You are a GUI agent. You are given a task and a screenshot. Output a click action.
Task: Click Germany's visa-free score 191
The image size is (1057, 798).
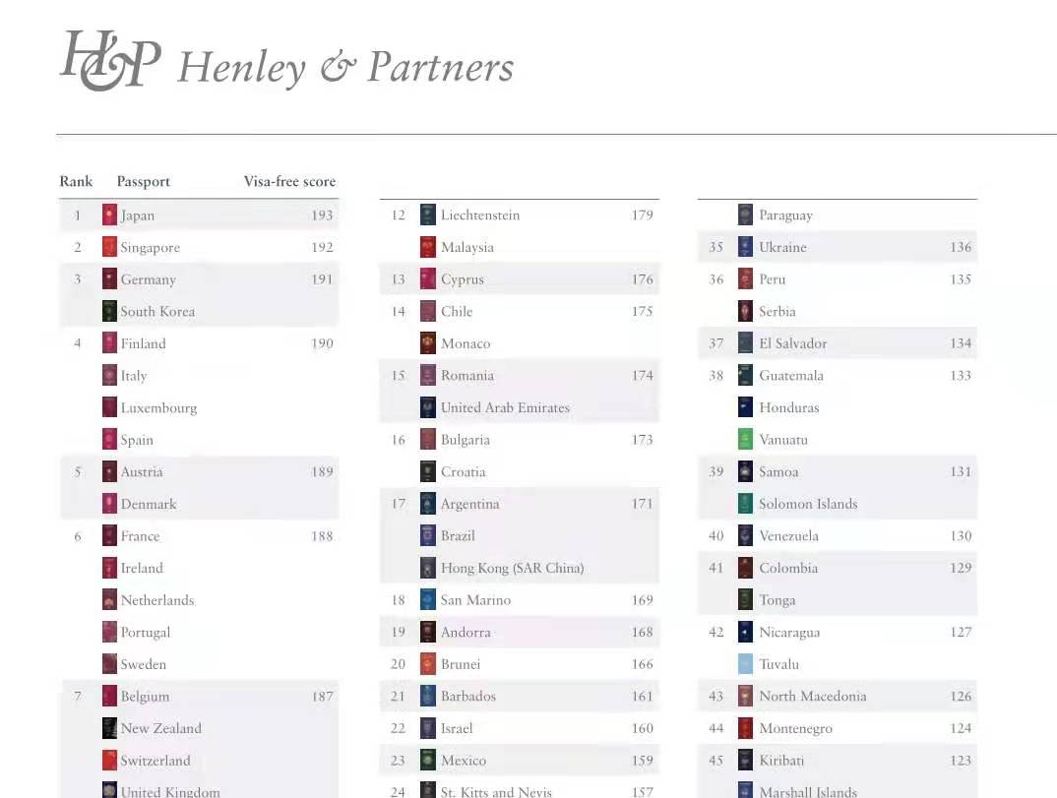point(322,279)
